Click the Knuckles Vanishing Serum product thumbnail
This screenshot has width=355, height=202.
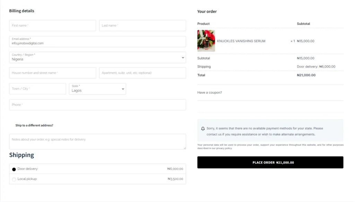[x=206, y=41]
